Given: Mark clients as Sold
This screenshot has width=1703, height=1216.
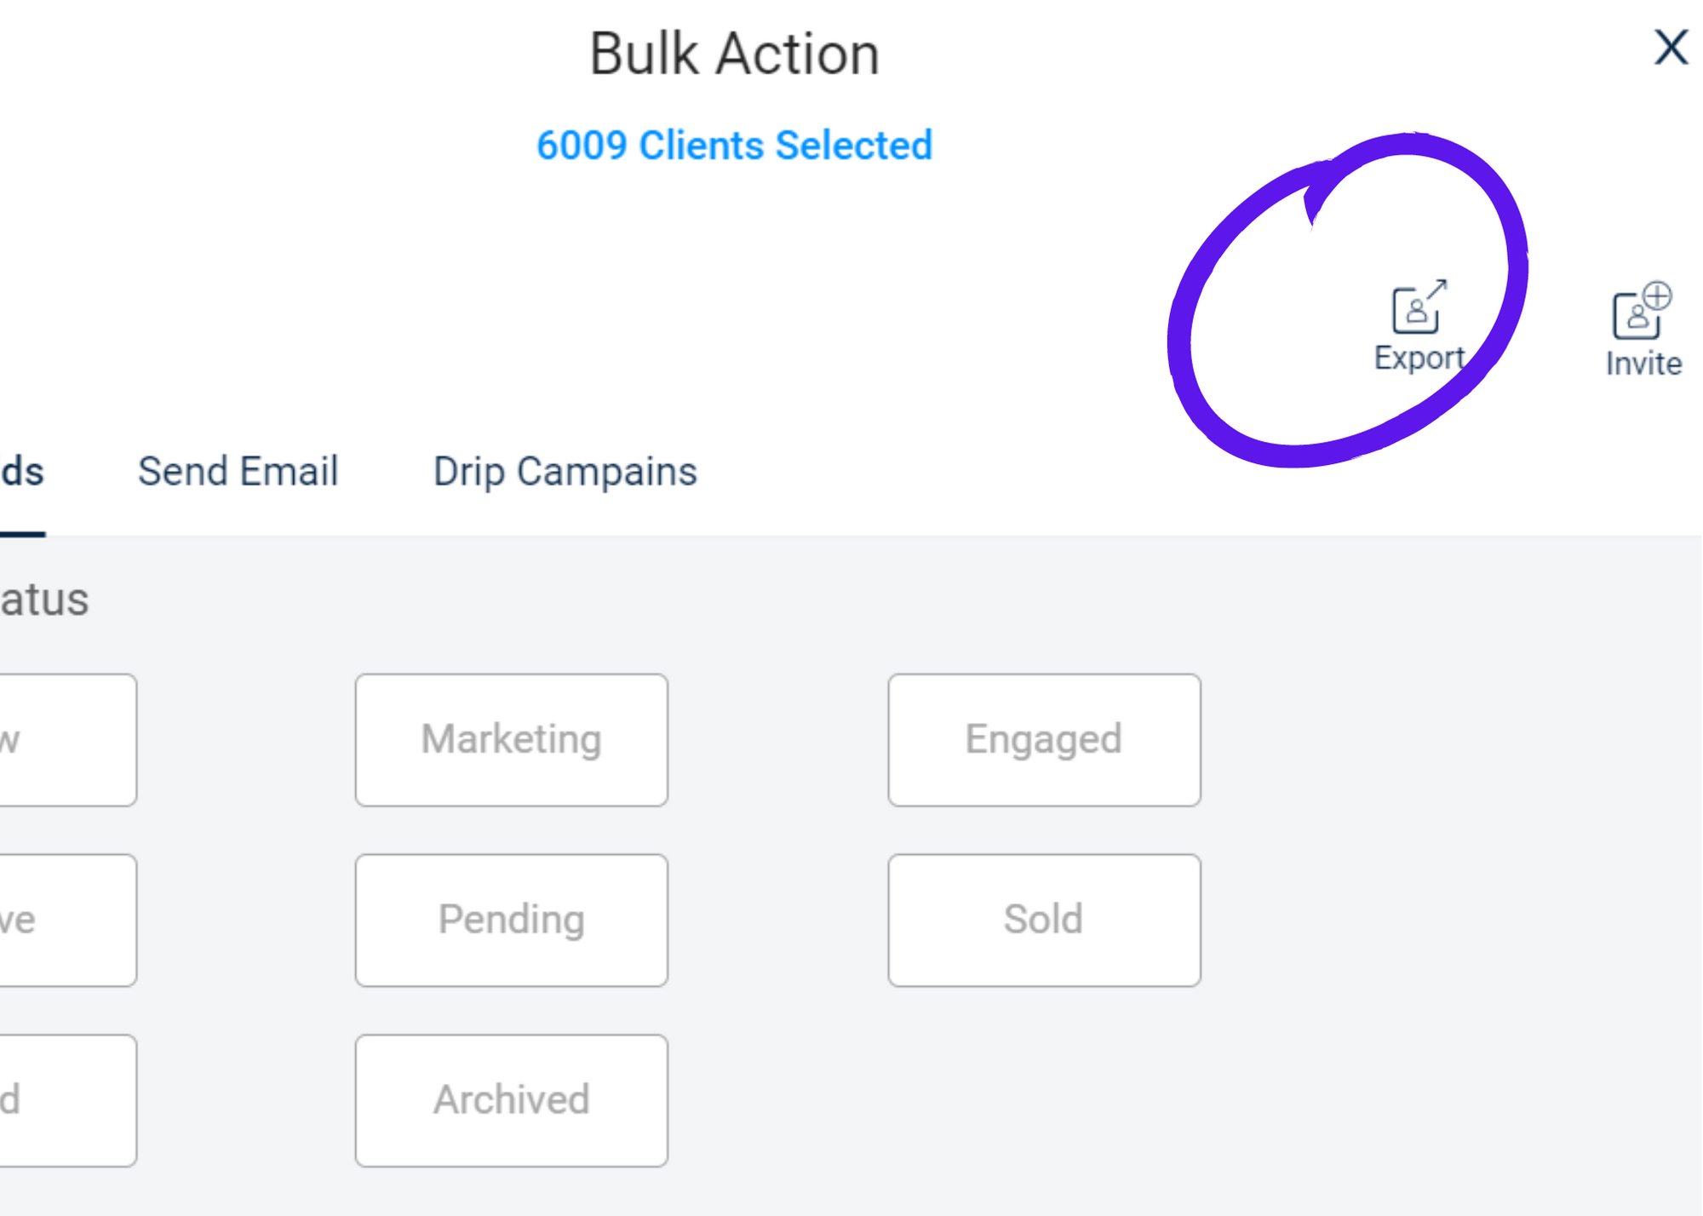Looking at the screenshot, I should tap(1044, 921).
